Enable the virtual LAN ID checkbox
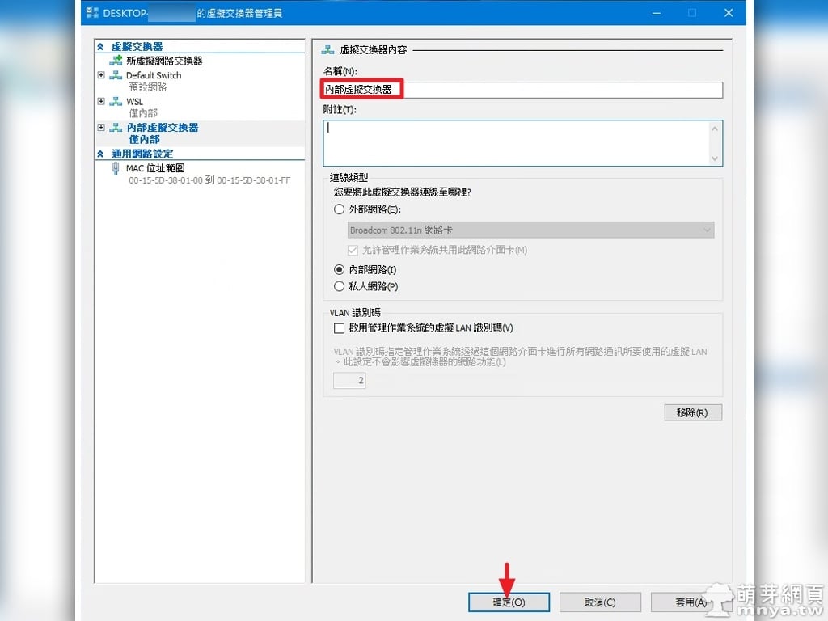This screenshot has height=621, width=828. coord(340,328)
